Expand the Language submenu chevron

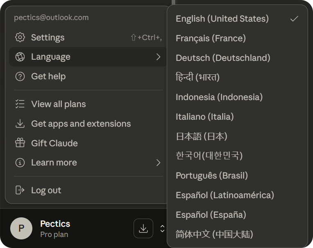pos(158,57)
